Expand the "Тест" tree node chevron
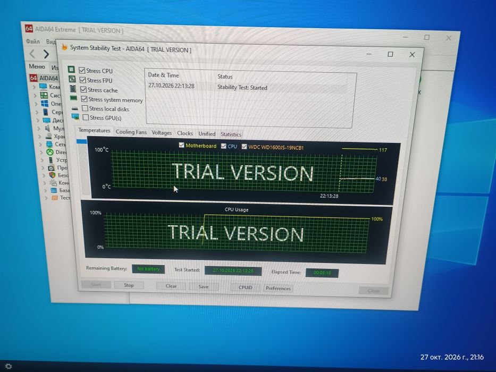This screenshot has height=372, width=496. tap(46, 198)
